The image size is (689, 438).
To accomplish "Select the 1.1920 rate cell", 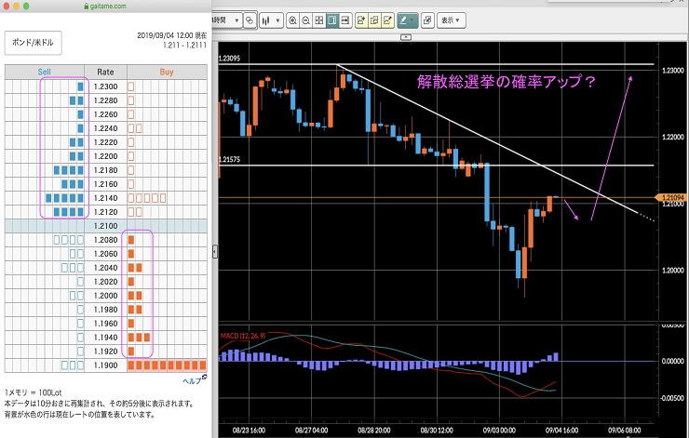I will pyautogui.click(x=106, y=352).
